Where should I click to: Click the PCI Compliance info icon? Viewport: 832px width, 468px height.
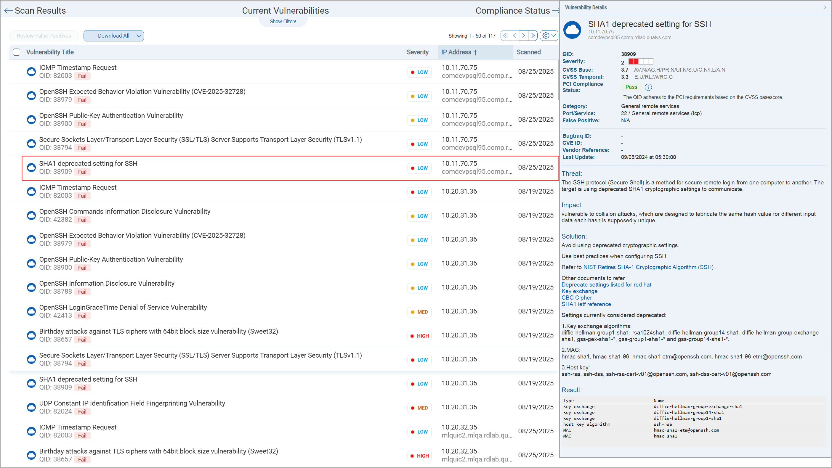(648, 87)
